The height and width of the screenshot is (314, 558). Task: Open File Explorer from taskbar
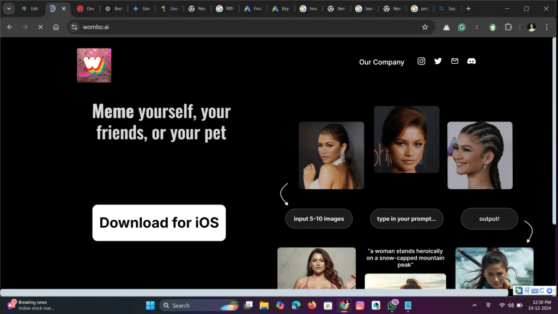pos(264,305)
